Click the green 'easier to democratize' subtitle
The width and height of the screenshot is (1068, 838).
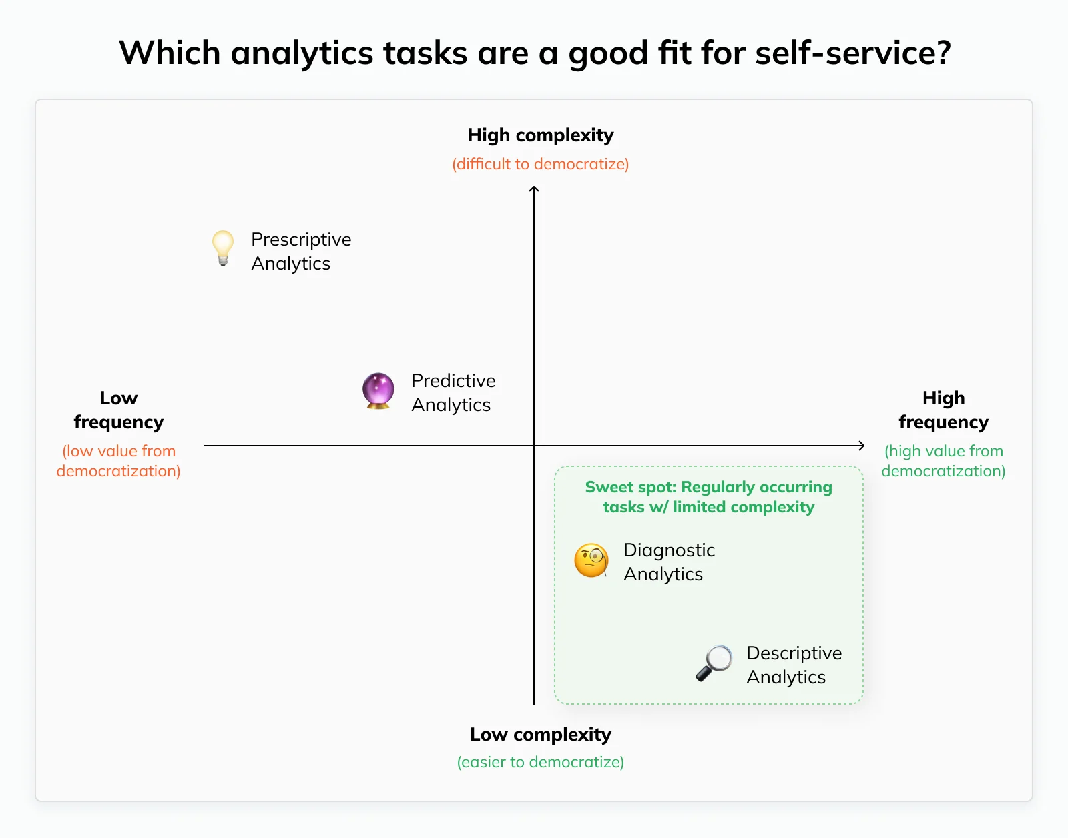pyautogui.click(x=541, y=762)
